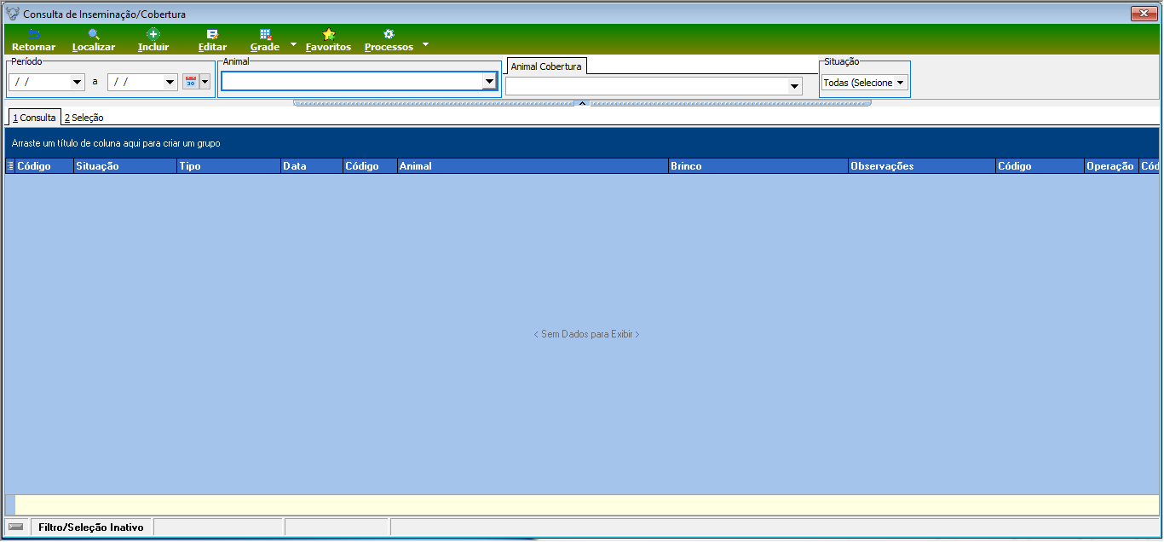Sort by the Data column header
1164x542 pixels.
click(311, 166)
